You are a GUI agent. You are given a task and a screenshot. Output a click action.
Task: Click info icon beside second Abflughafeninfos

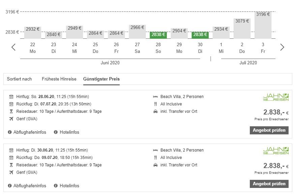click(x=9, y=186)
